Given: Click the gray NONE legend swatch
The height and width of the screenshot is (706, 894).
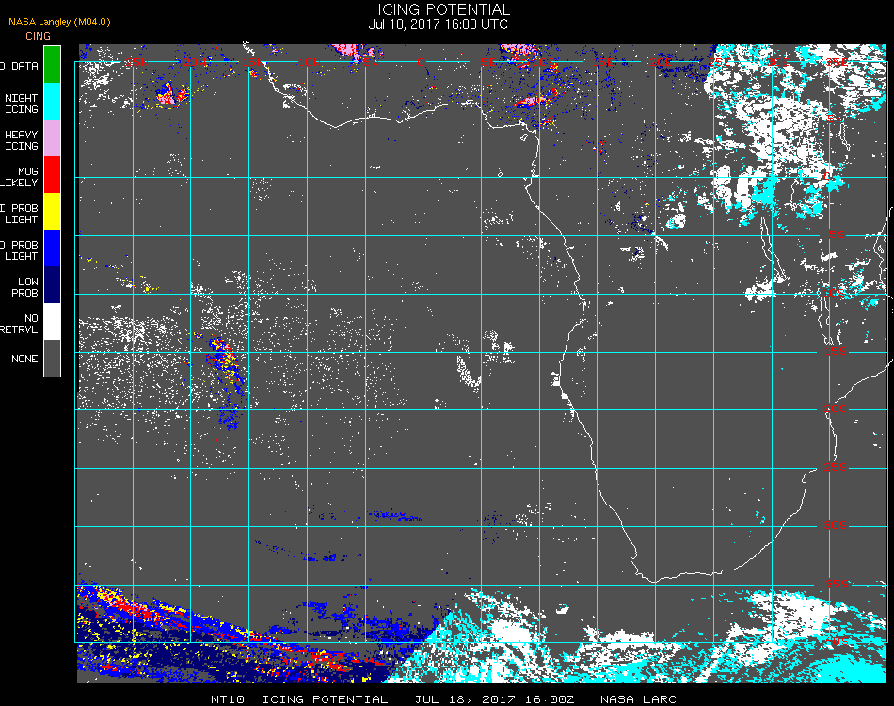Looking at the screenshot, I should click(52, 358).
